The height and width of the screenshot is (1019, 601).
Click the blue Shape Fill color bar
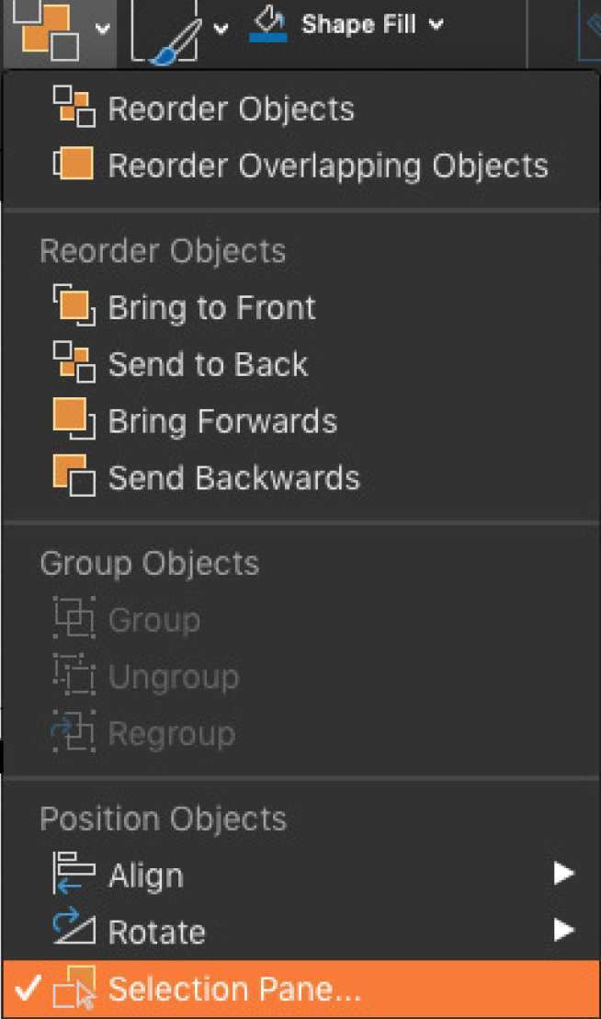coord(268,39)
